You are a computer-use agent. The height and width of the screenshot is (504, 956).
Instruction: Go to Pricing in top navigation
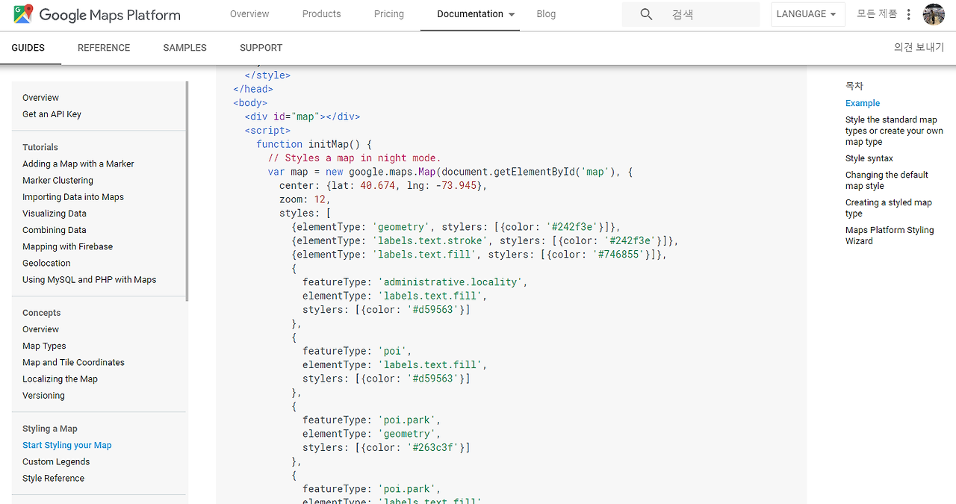click(388, 14)
